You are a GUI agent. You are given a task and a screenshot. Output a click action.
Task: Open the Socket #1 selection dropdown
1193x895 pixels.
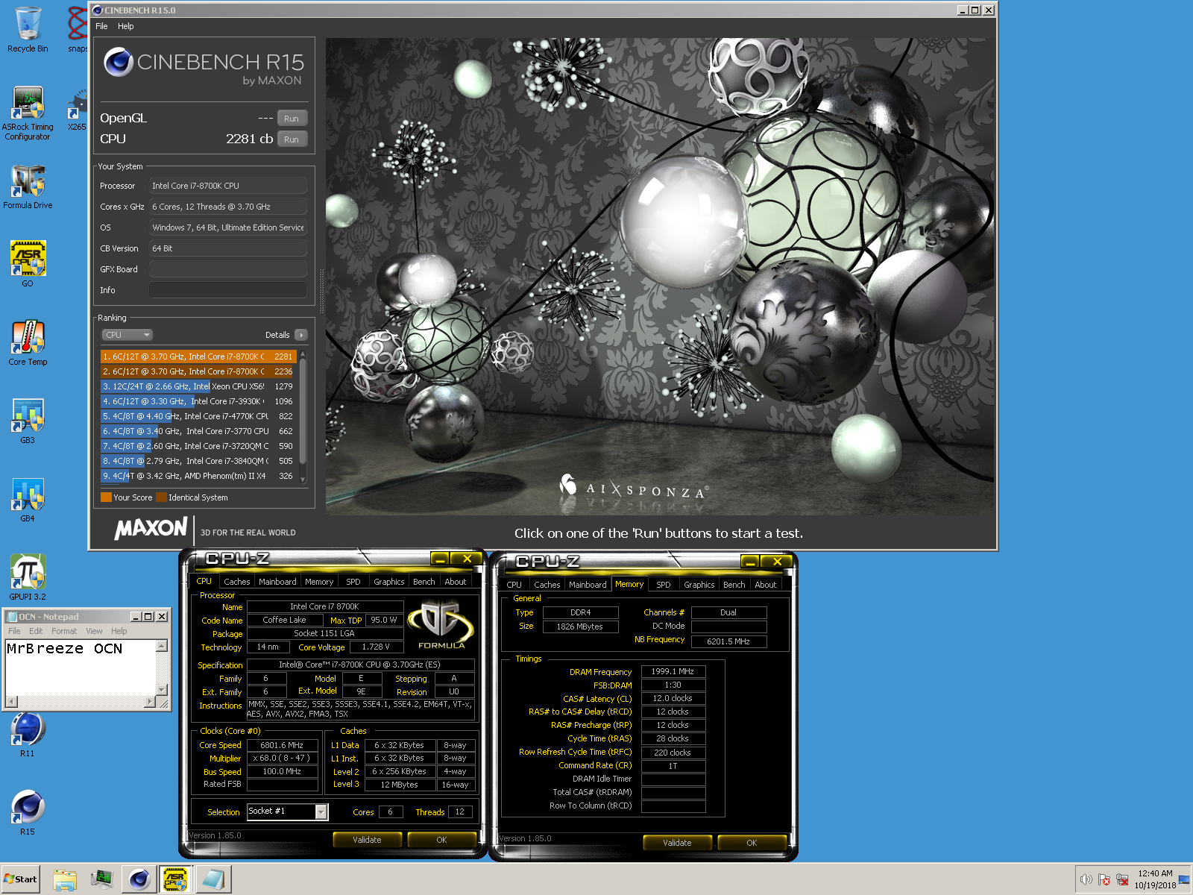(288, 811)
